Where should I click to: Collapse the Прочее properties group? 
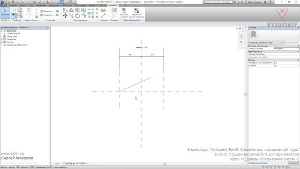coord(298,60)
